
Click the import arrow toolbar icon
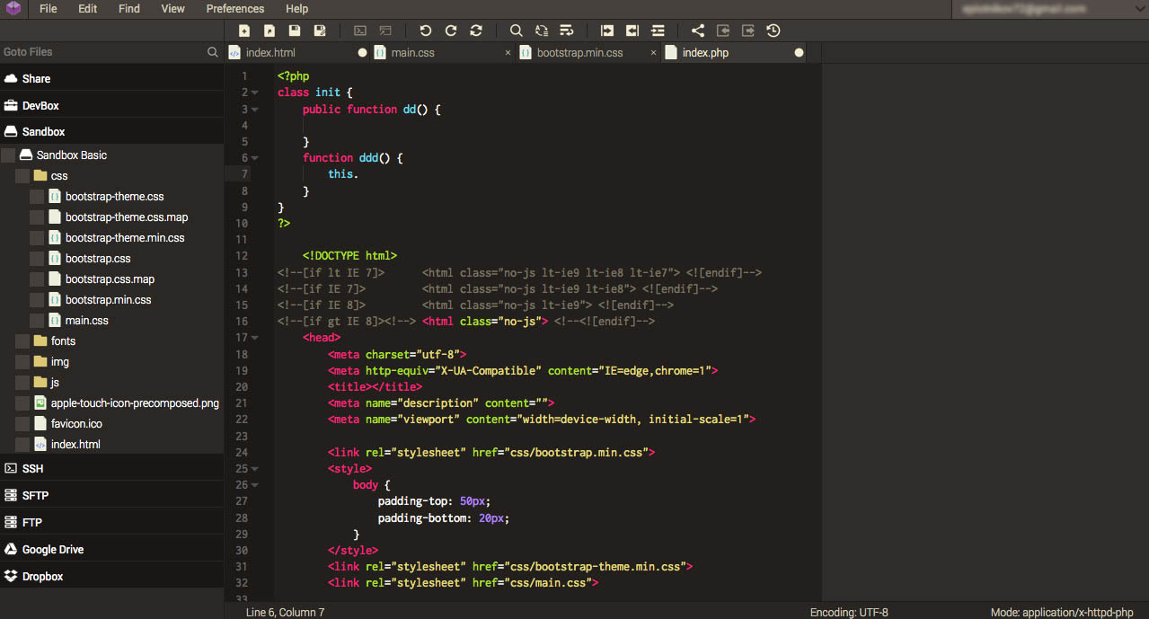(723, 31)
